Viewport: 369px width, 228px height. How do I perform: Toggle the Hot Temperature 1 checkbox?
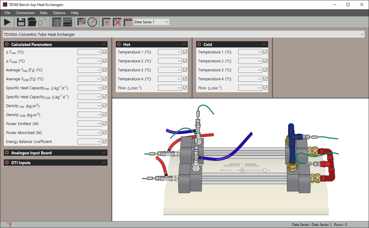click(x=185, y=52)
